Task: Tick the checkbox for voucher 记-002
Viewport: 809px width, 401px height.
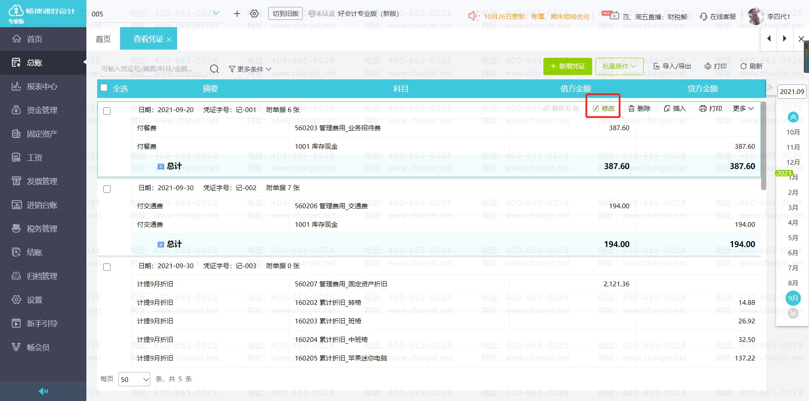Action: [x=107, y=189]
